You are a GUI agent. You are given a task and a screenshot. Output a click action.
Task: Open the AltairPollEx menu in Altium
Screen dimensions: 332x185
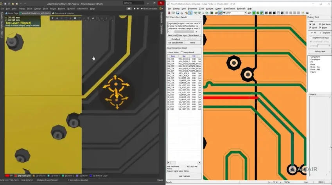83,9
